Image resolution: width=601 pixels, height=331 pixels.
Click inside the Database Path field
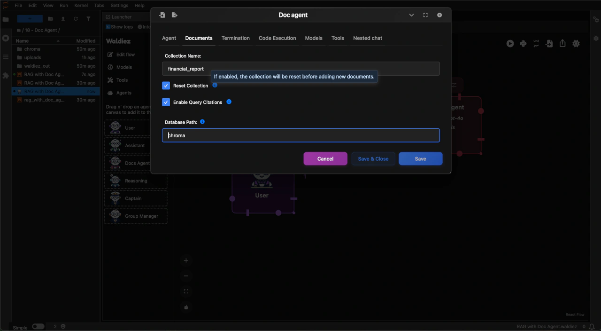pos(300,135)
